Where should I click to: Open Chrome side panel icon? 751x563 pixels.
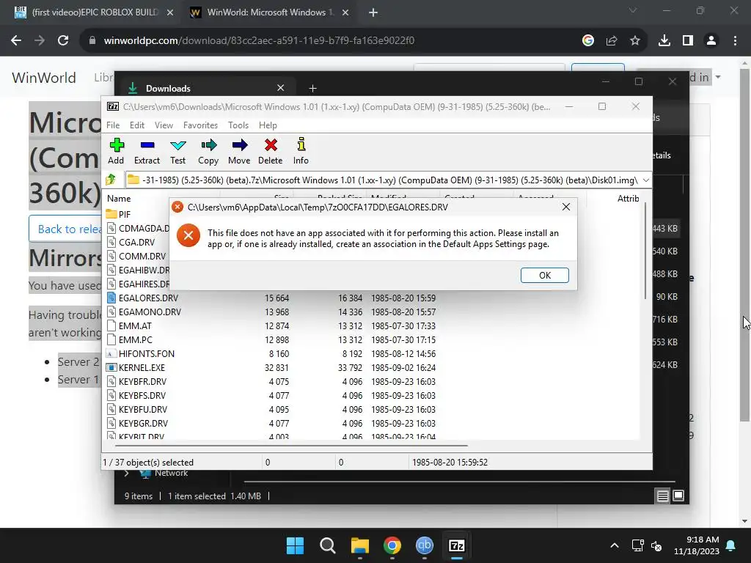pos(688,41)
